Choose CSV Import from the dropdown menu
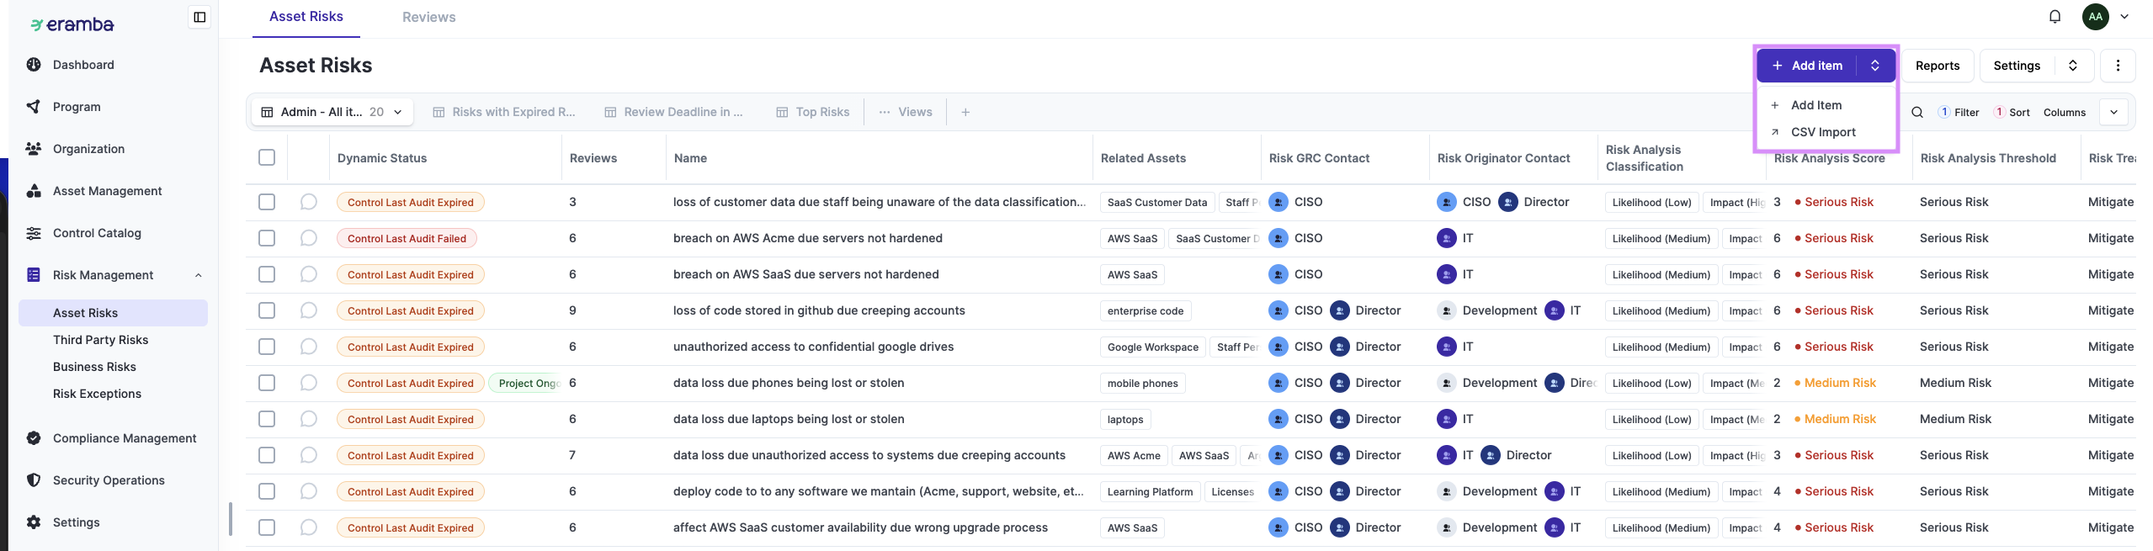Viewport: 2153px width, 551px height. point(1822,132)
